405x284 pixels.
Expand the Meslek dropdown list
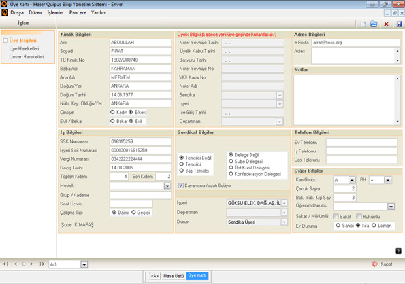tap(168, 186)
